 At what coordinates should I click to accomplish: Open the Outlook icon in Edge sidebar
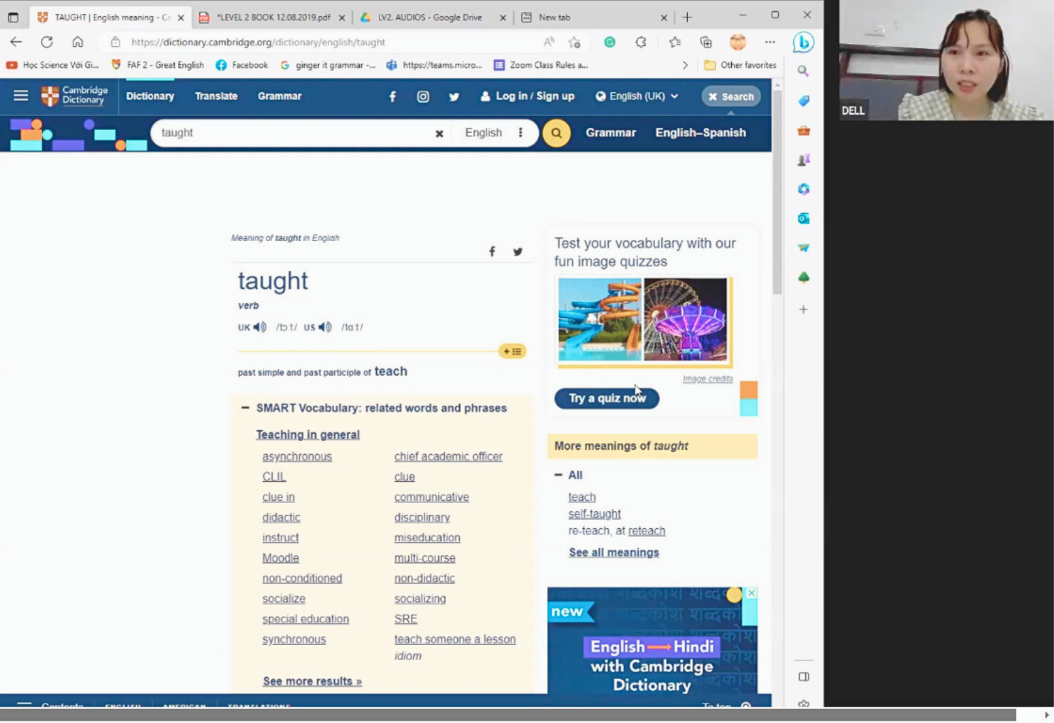[x=803, y=219]
